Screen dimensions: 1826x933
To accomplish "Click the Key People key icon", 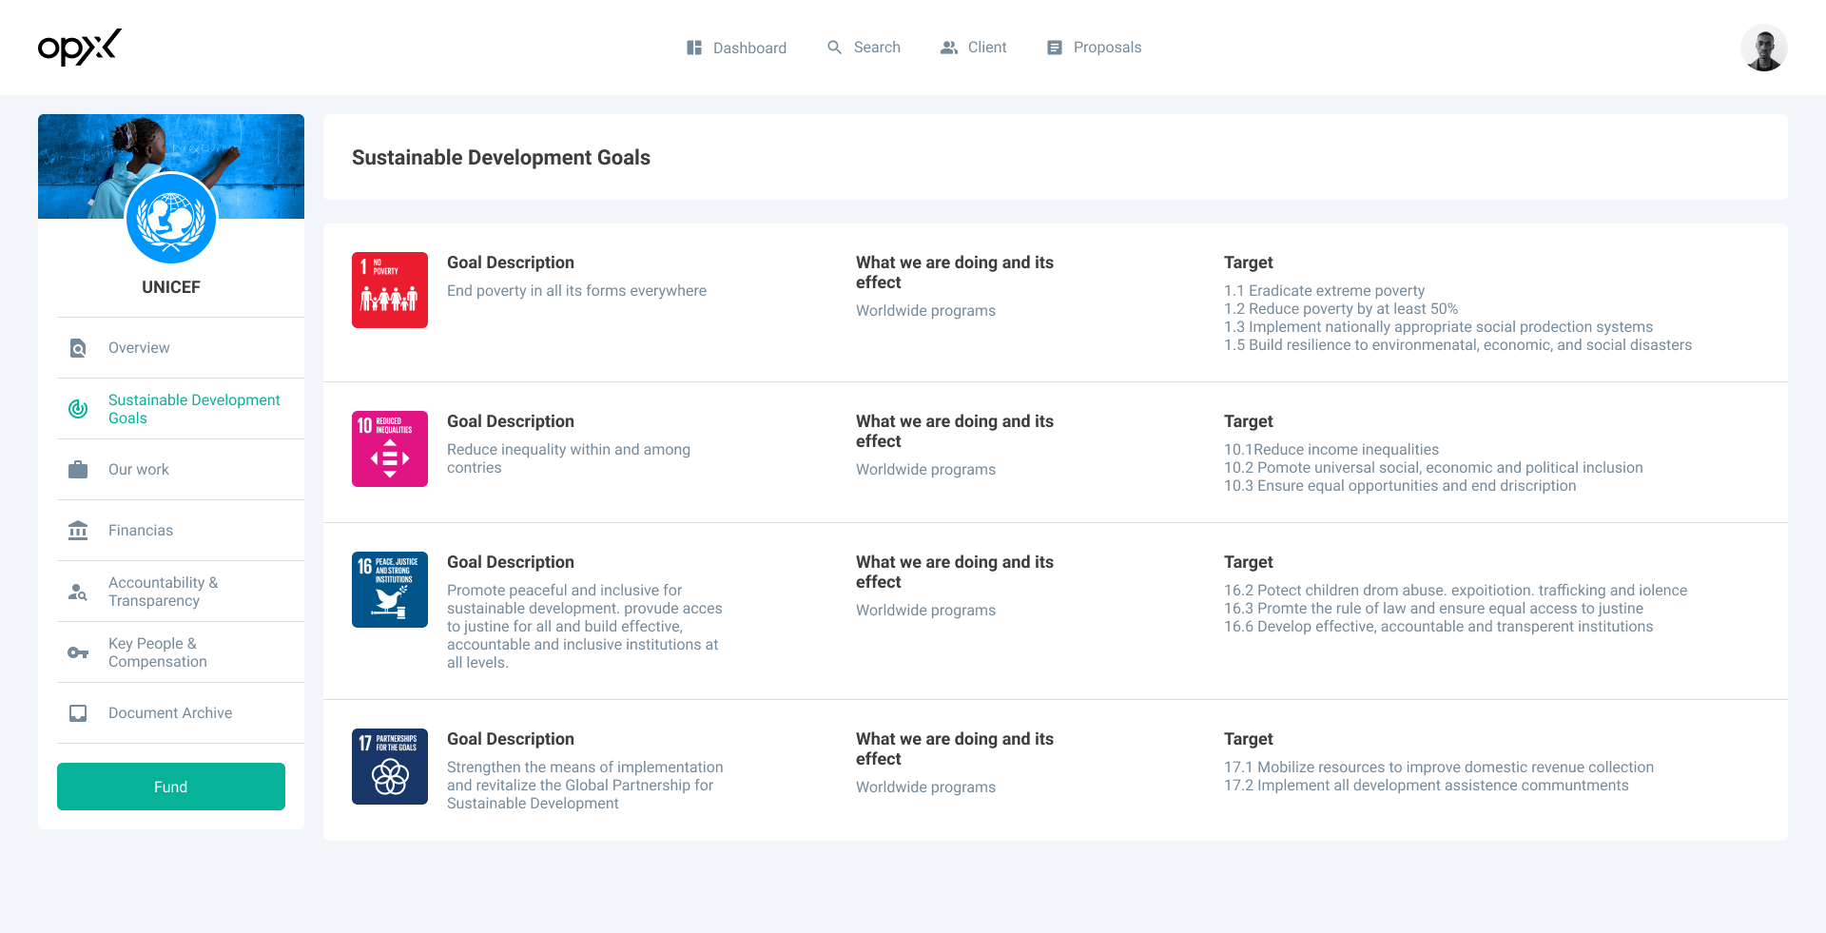I will [x=78, y=652].
